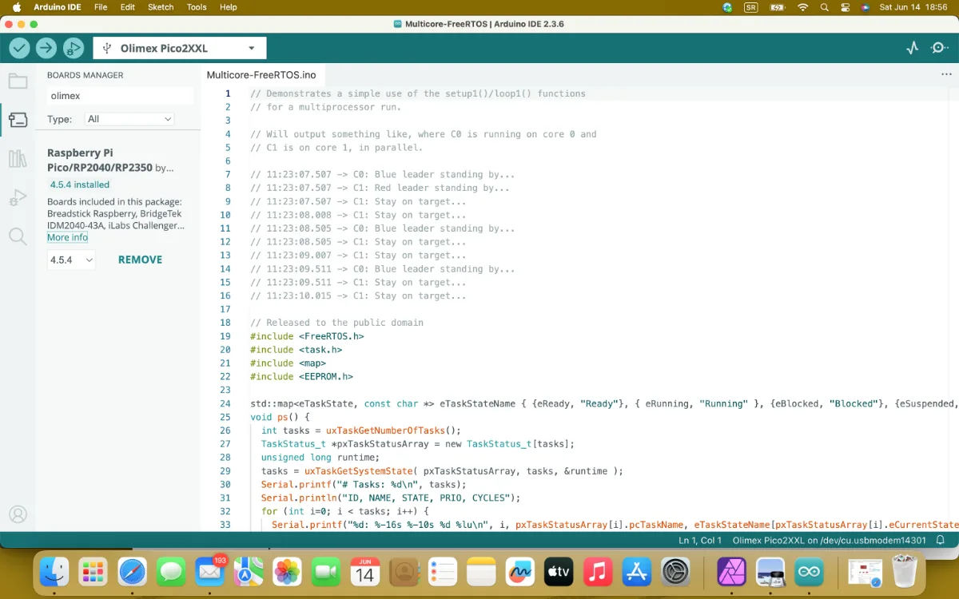Open the Help menu
This screenshot has height=599, width=959.
point(229,7)
